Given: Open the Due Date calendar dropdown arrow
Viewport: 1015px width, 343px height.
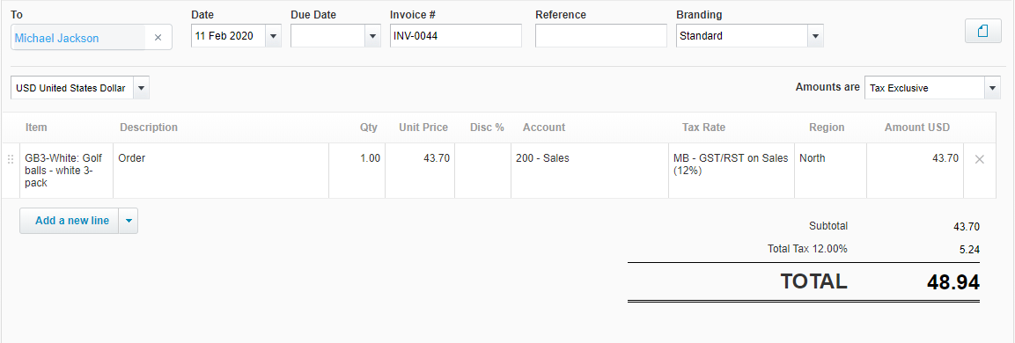Looking at the screenshot, I should 372,36.
